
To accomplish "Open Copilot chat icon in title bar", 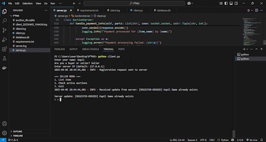I will coord(189,3).
